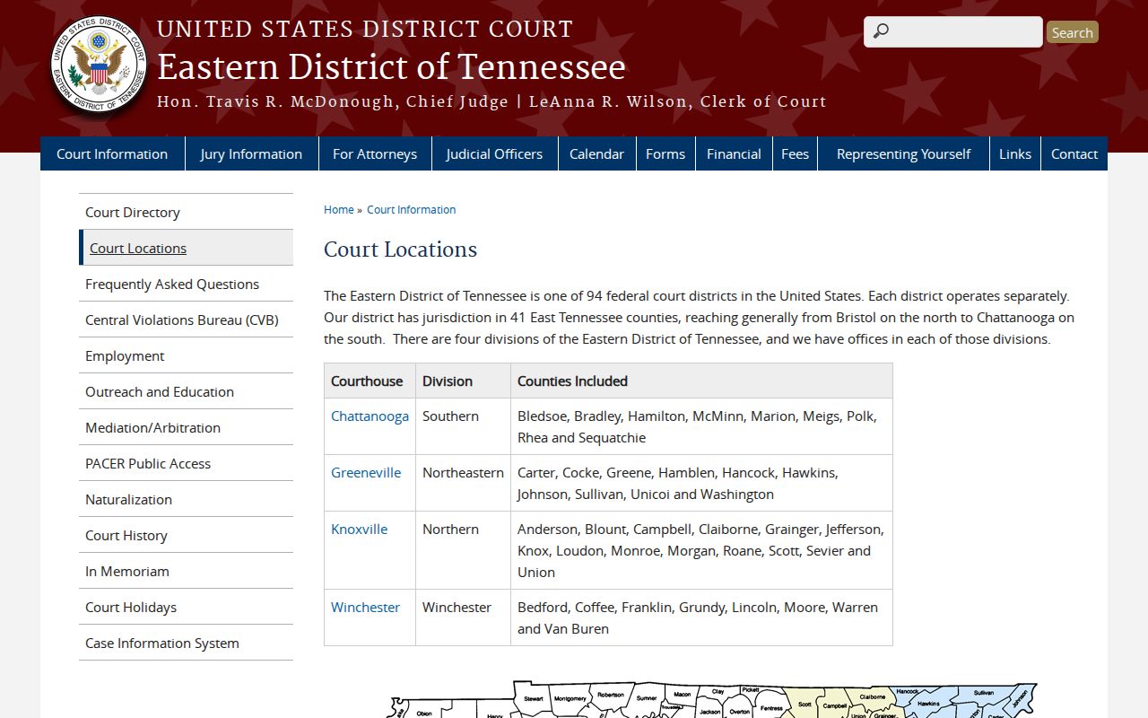Open the Jury Information menu
Image resolution: width=1148 pixels, height=718 pixels.
tap(251, 153)
